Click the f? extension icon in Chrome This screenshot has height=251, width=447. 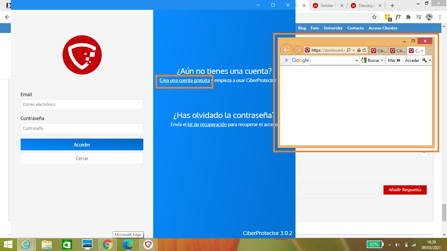pos(398,17)
